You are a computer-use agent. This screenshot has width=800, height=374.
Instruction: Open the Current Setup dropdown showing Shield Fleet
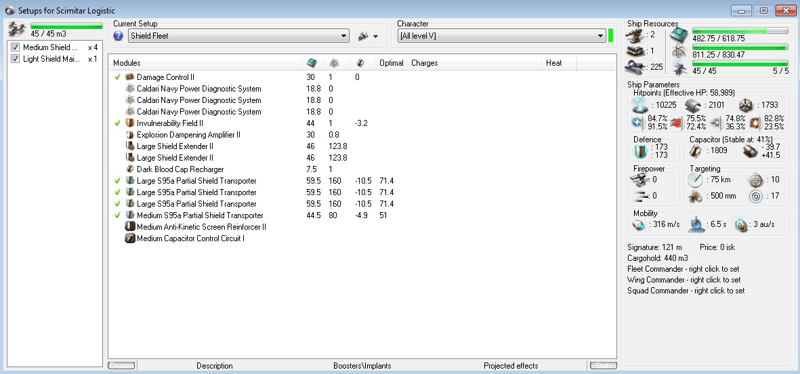pos(238,36)
